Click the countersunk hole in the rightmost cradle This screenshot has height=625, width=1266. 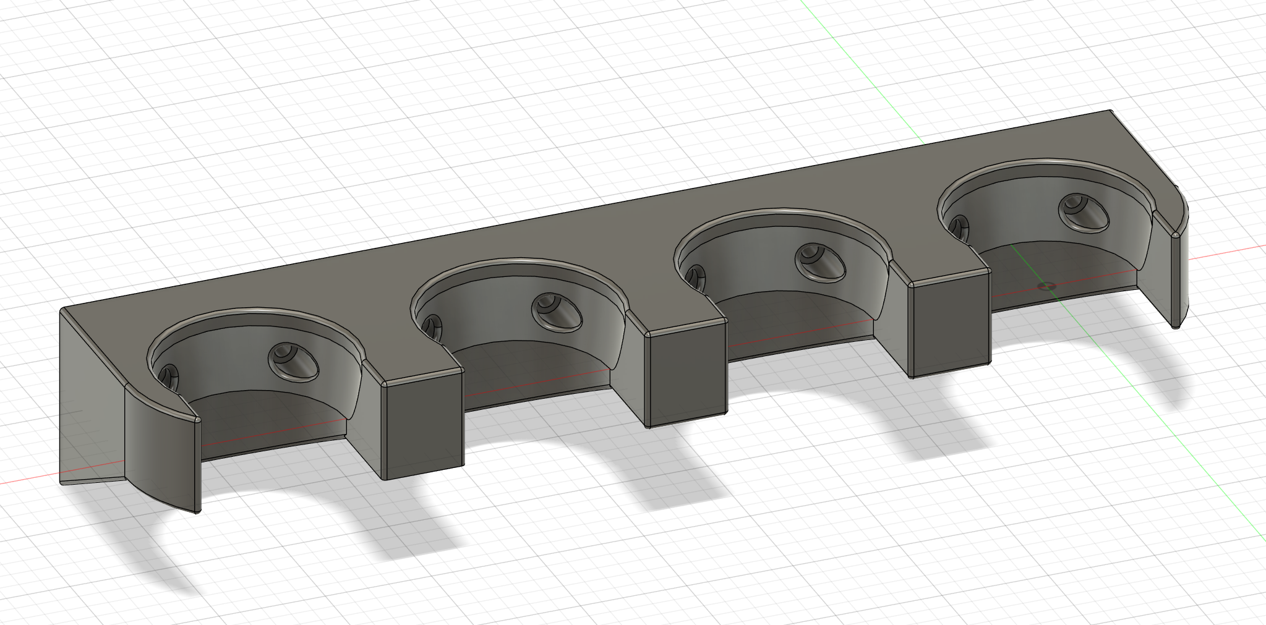click(1083, 213)
